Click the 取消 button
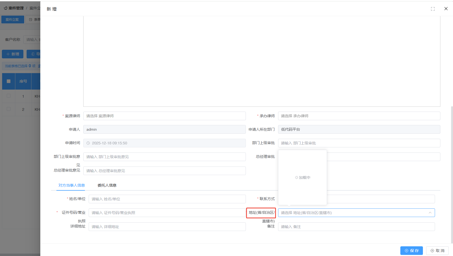The width and height of the screenshot is (453, 256). tap(437, 251)
